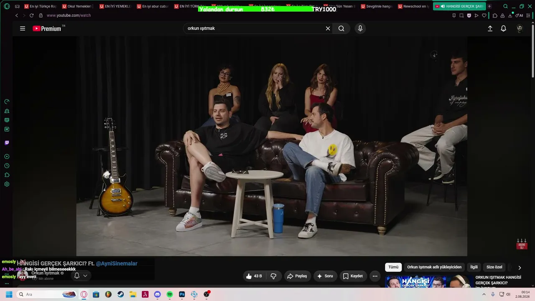Open the sidebar Player icon
Viewport: 535px width, 301px height.
coord(7,156)
